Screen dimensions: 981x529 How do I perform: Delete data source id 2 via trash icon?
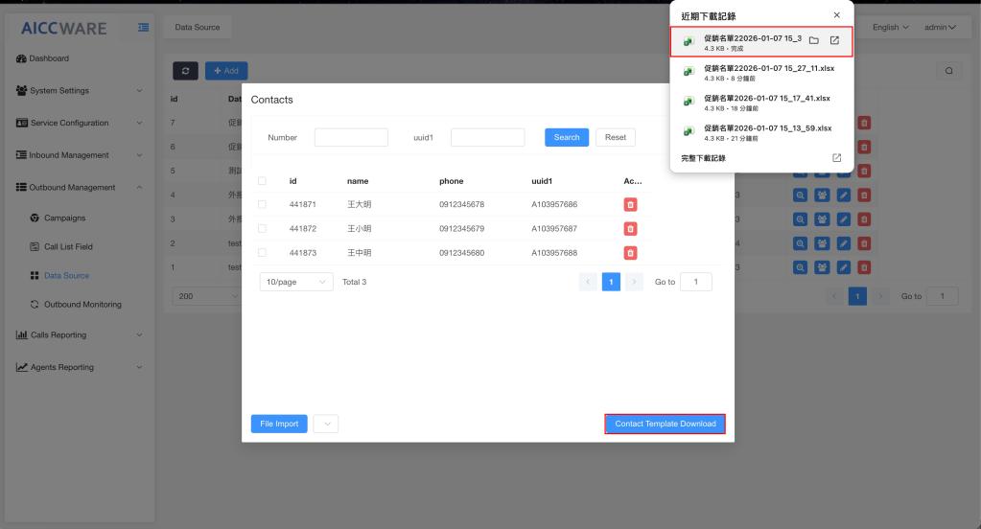coord(864,243)
